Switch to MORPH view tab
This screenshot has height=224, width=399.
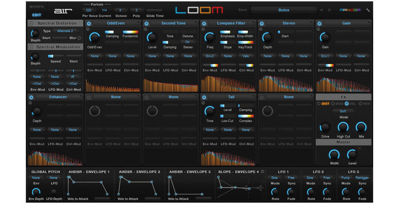pyautogui.click(x=37, y=7)
